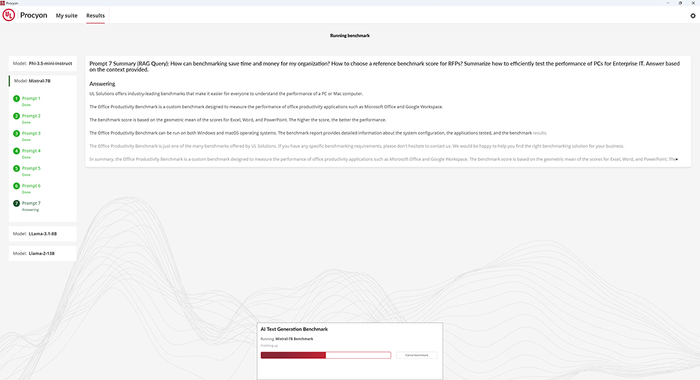The height and width of the screenshot is (380, 700).
Task: Click the Running: Mistral-7B Benchmark label
Action: pyautogui.click(x=286, y=339)
